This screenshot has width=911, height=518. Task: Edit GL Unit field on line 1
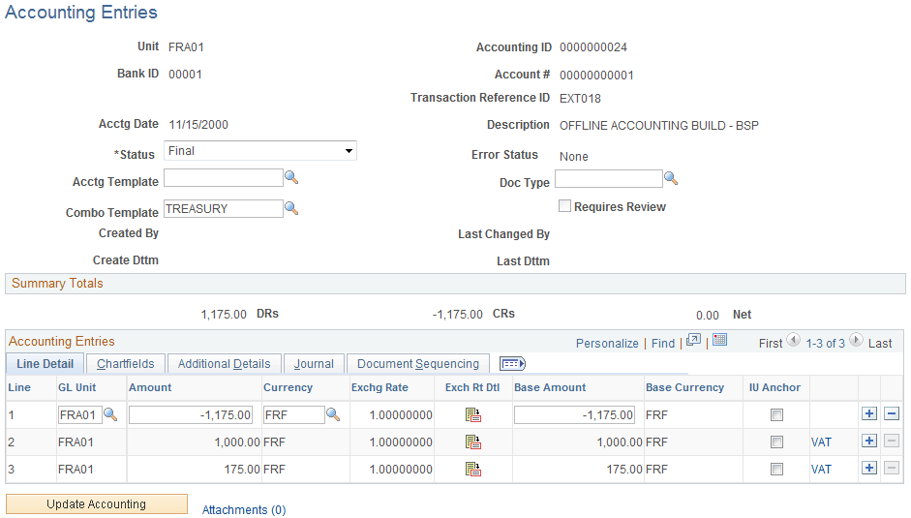[80, 415]
